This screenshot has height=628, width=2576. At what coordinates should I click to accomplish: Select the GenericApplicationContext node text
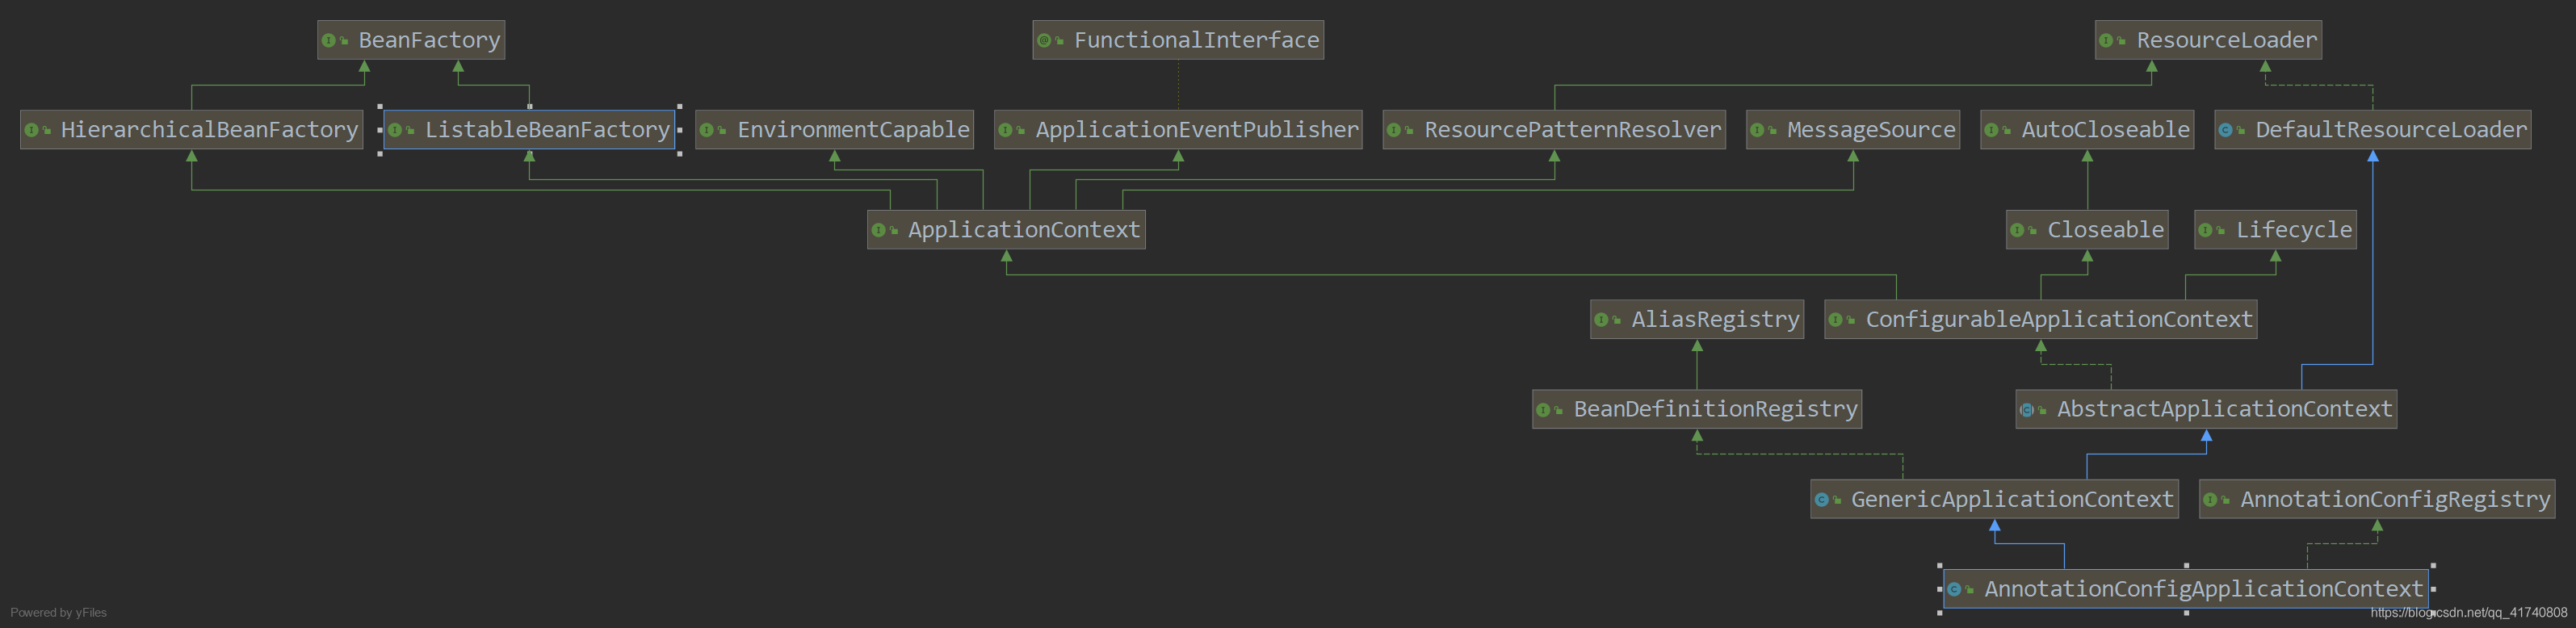(2012, 499)
